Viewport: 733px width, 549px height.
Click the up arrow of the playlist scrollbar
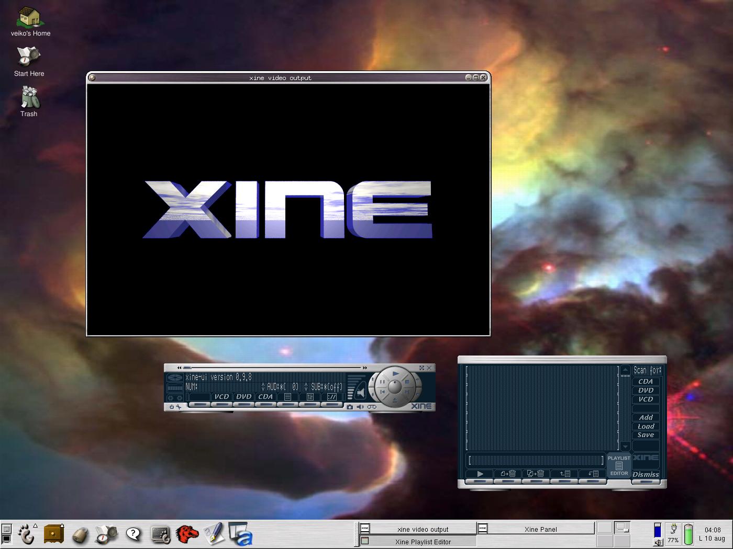625,370
